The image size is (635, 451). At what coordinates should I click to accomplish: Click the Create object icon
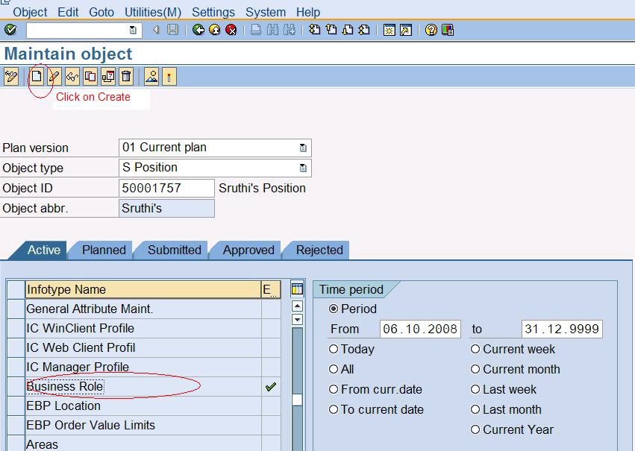pos(37,76)
